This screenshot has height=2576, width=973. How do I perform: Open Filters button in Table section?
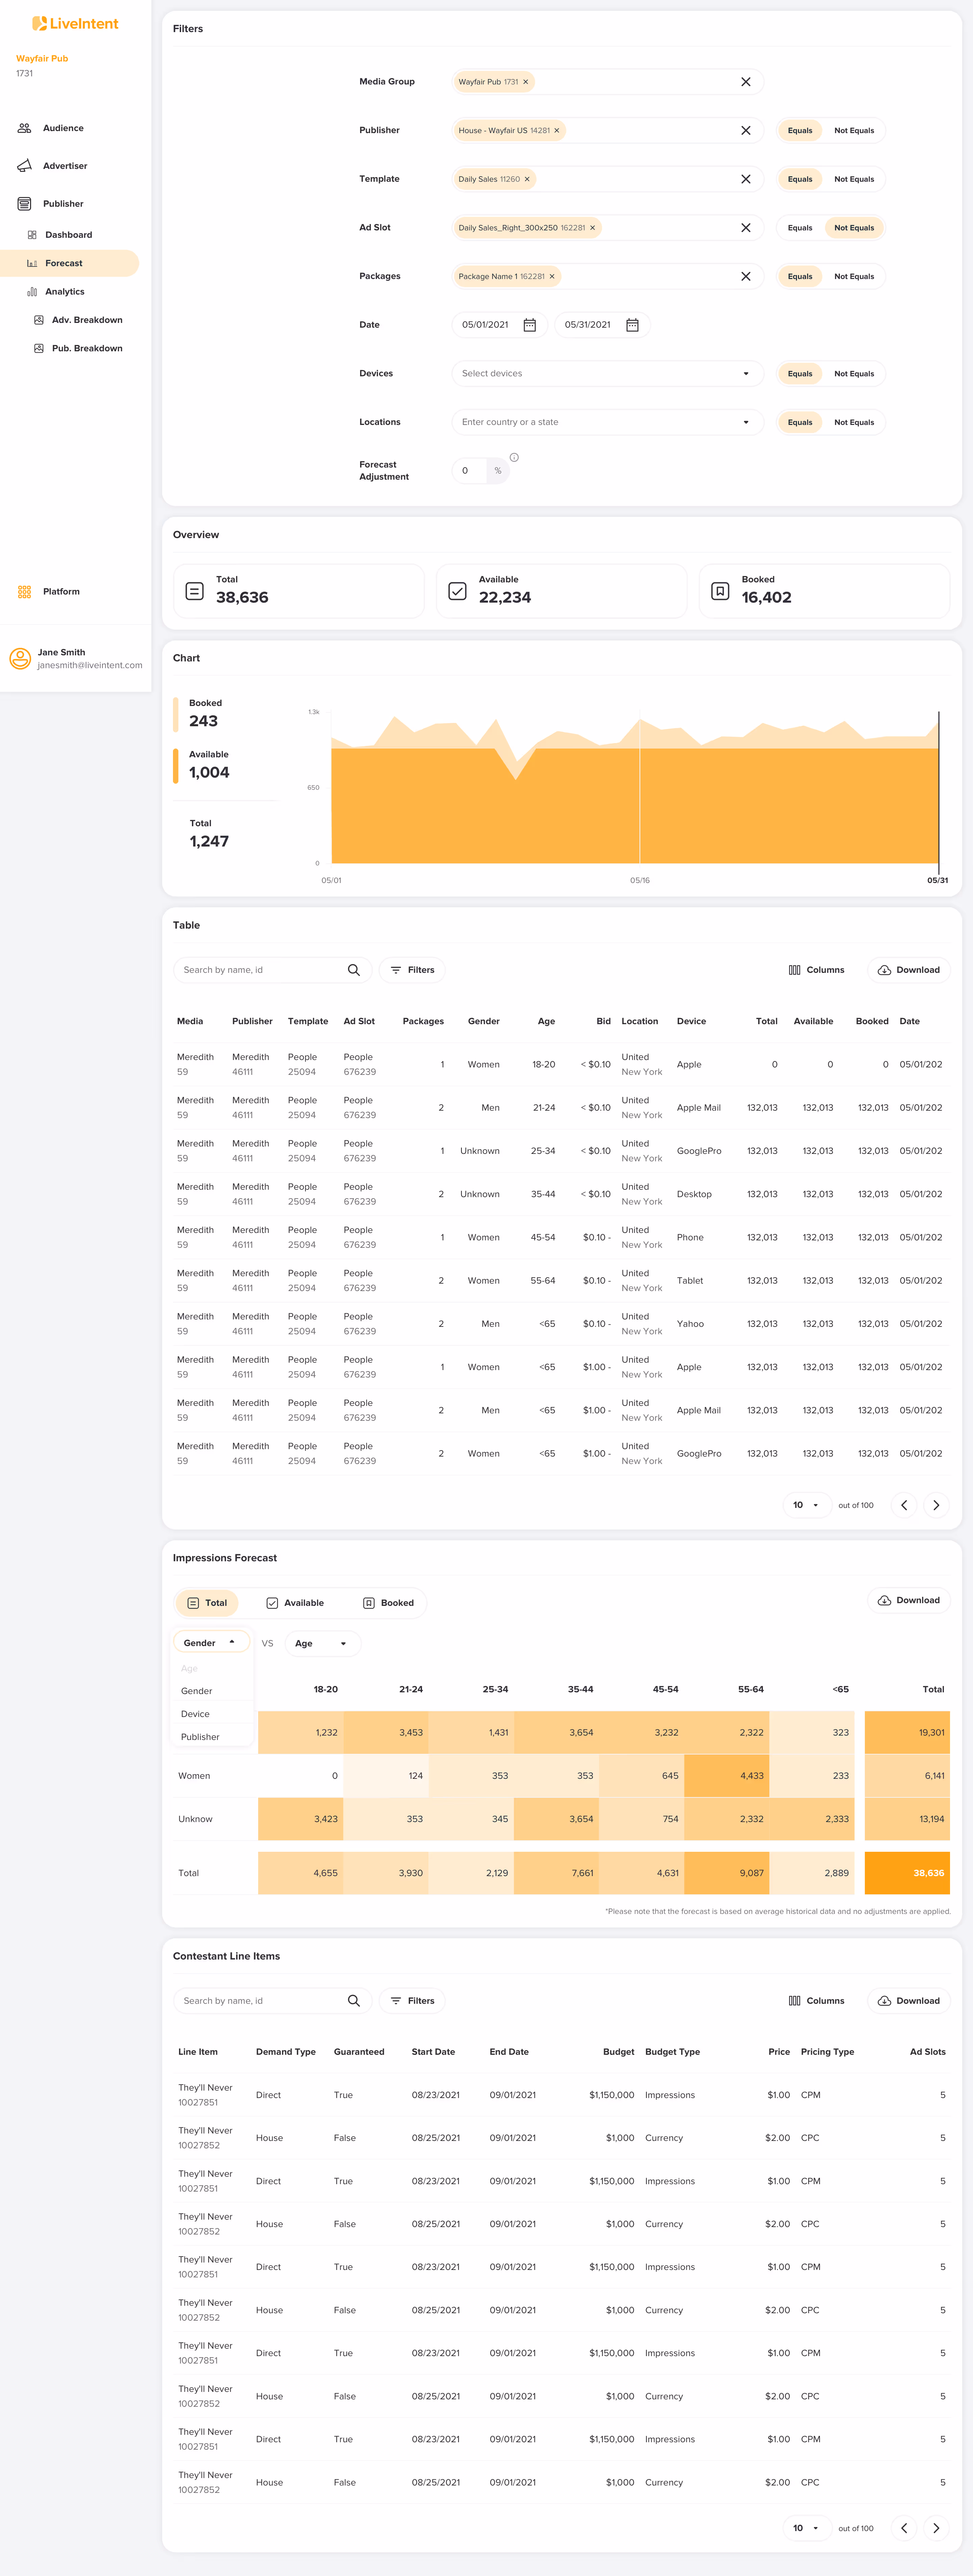tap(412, 970)
